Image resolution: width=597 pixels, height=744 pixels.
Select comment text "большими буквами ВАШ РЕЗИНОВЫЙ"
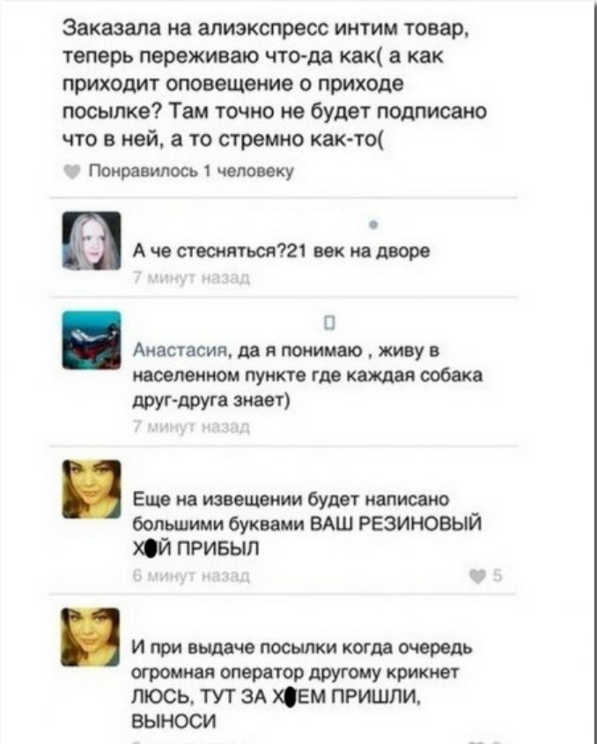307,524
